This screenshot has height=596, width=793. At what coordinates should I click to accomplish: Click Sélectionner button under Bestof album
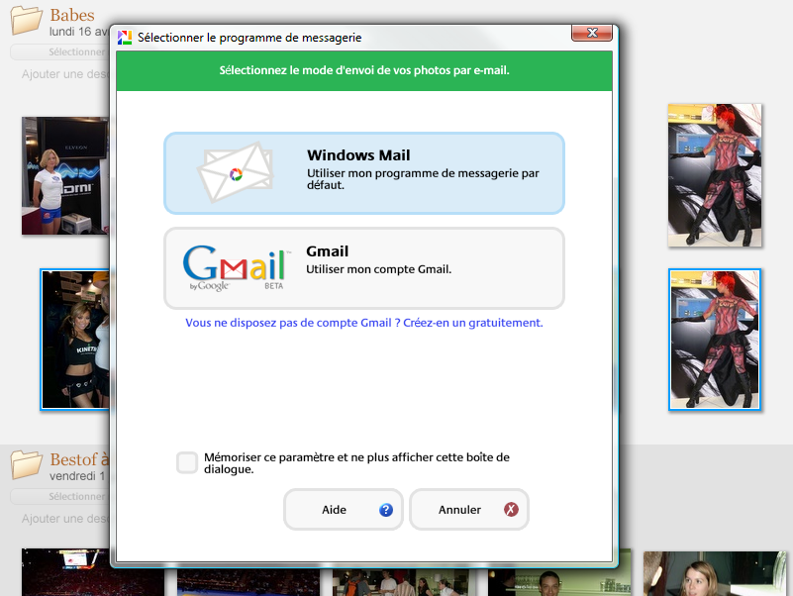[59, 496]
